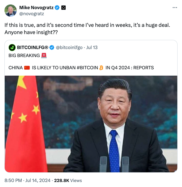View the 228.8K Views count
182x187 pixels.
pos(68,180)
